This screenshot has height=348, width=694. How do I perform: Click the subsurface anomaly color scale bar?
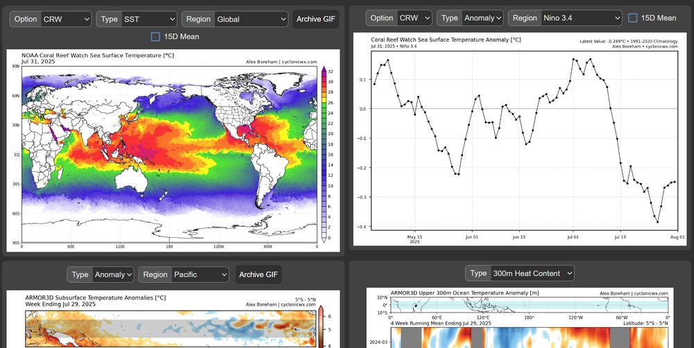(321, 327)
